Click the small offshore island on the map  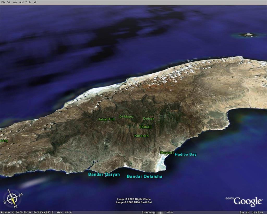247,35
